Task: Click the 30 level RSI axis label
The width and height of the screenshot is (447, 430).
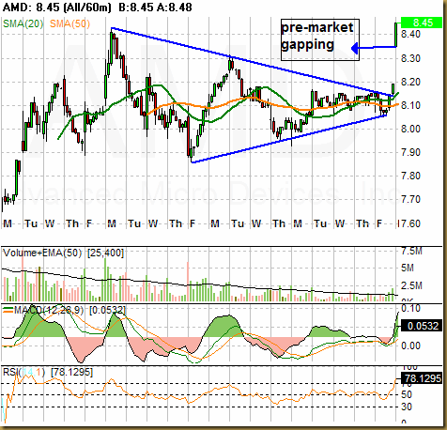Action: [407, 407]
